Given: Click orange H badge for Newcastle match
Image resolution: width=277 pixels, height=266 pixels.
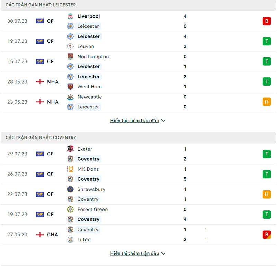Looking at the screenshot, I should click(267, 102).
